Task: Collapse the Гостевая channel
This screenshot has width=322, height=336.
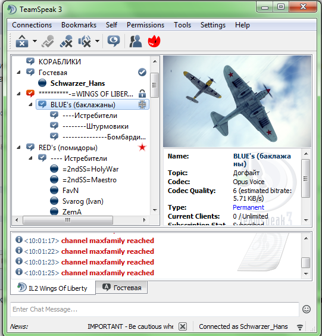Action: coord(19,73)
